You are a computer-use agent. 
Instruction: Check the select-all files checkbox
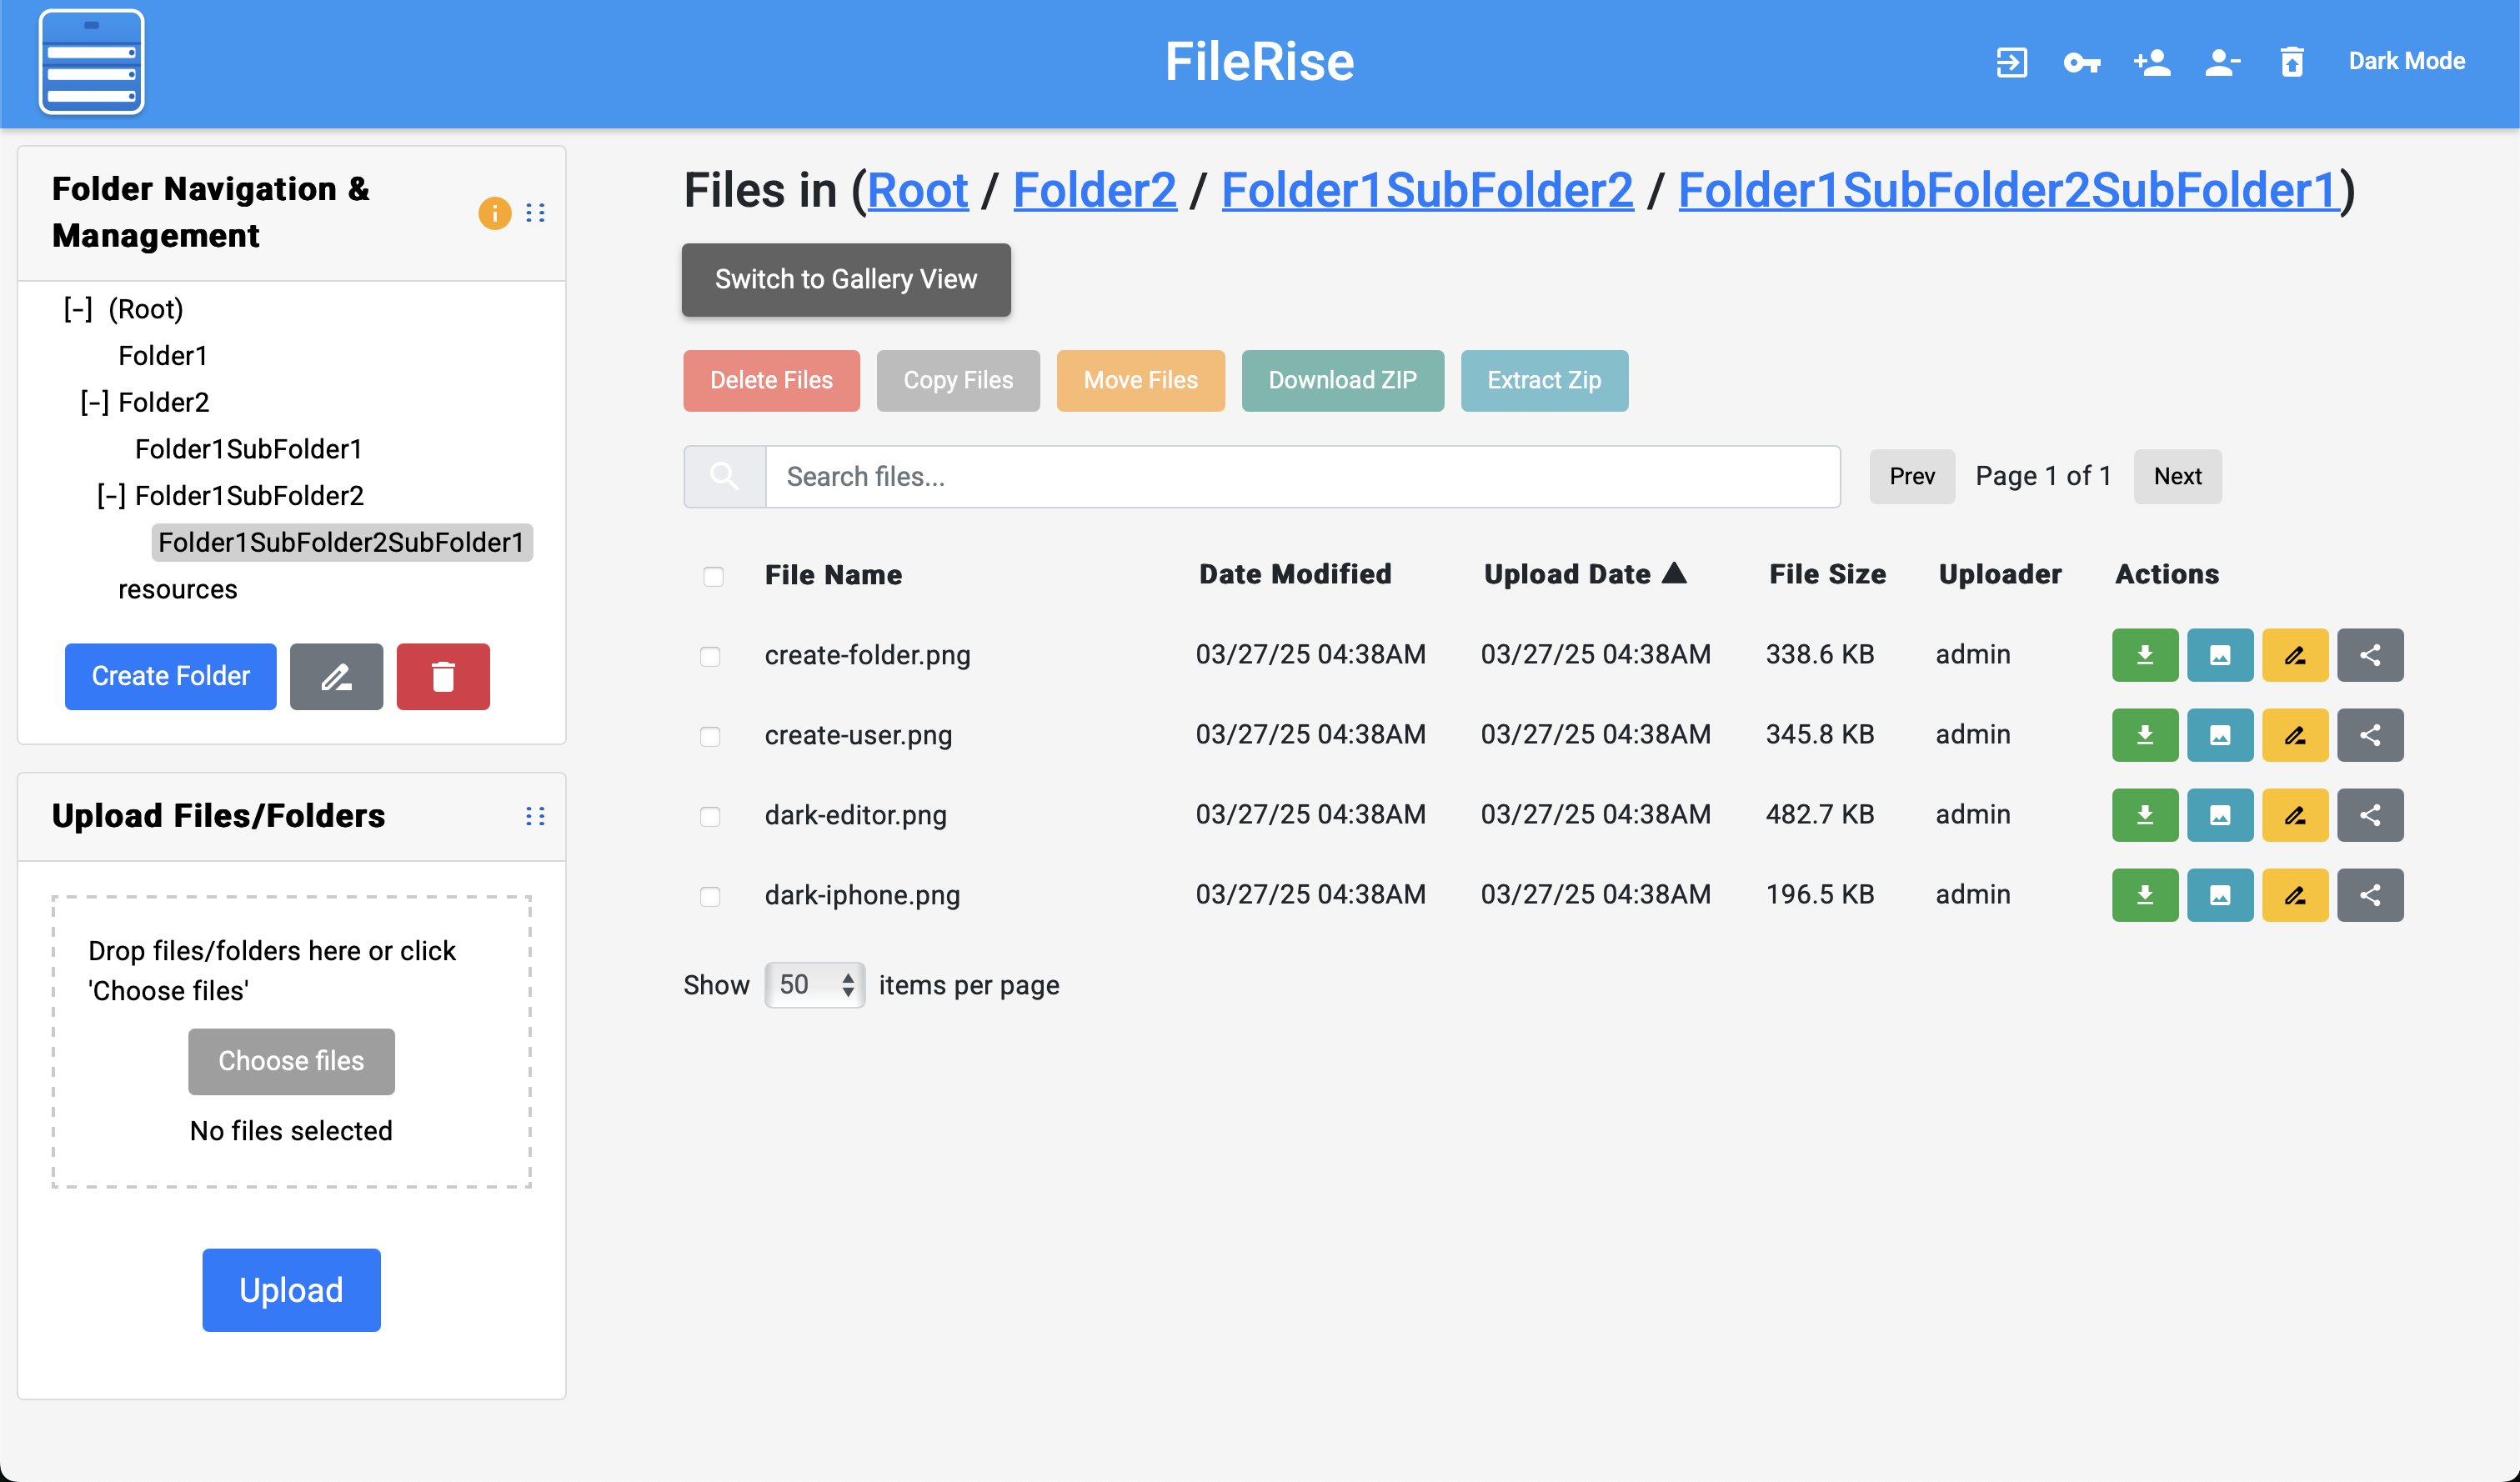point(713,576)
